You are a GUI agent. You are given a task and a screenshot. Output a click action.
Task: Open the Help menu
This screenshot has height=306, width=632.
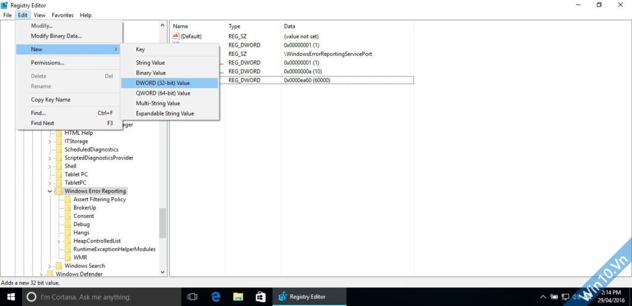coord(85,15)
